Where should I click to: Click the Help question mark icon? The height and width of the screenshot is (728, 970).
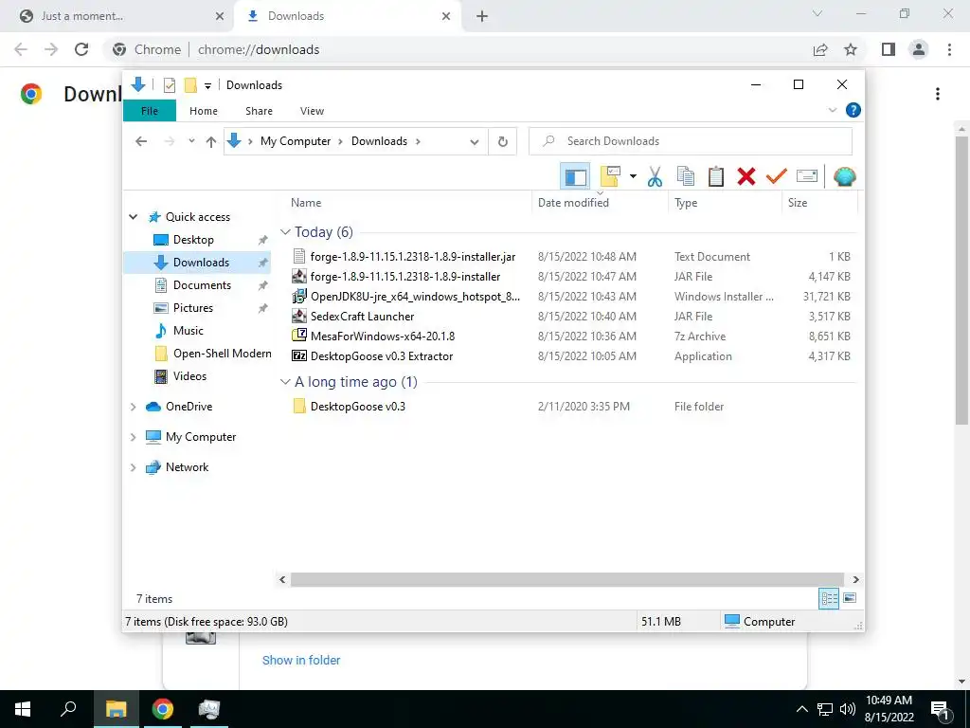point(853,110)
